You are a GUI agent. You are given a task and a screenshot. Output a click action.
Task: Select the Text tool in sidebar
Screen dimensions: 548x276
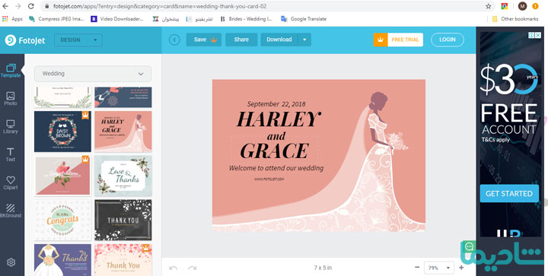click(11, 154)
